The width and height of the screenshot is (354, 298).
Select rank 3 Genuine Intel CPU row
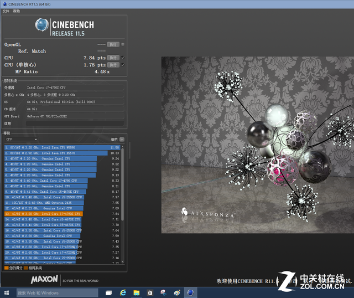(63, 158)
